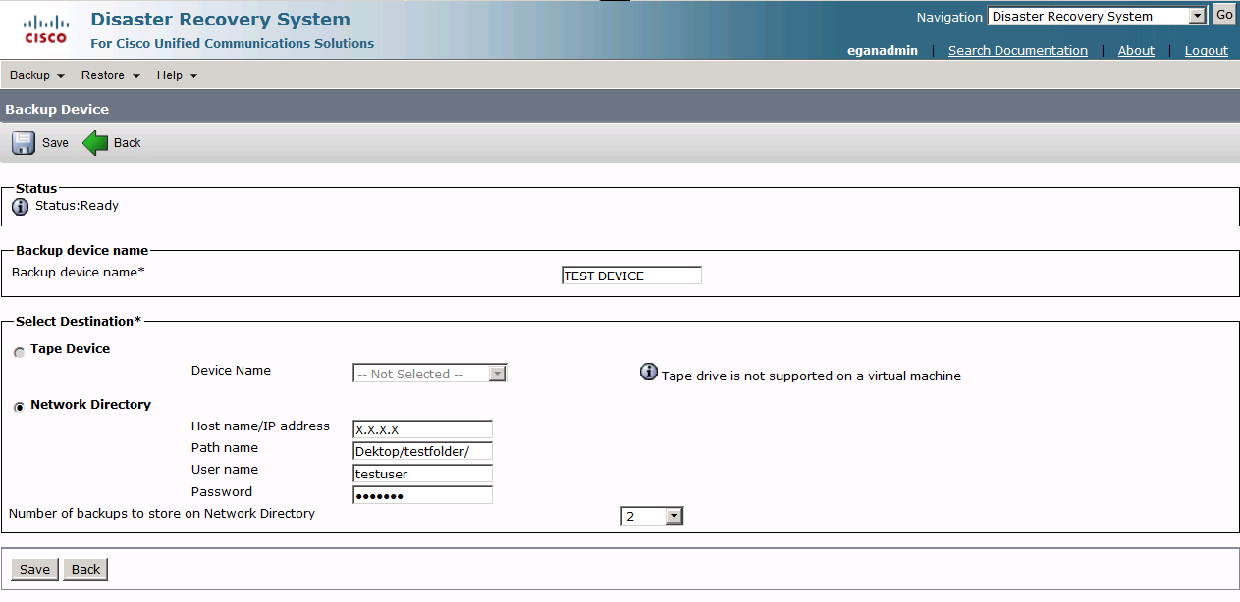Click the Status:Ready text
The height and width of the screenshot is (602, 1240).
coord(77,206)
